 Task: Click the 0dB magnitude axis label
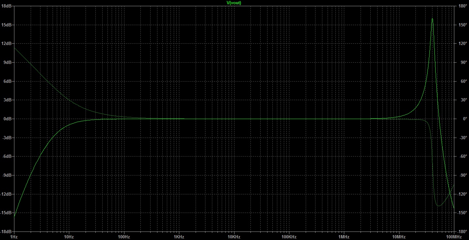(8, 119)
